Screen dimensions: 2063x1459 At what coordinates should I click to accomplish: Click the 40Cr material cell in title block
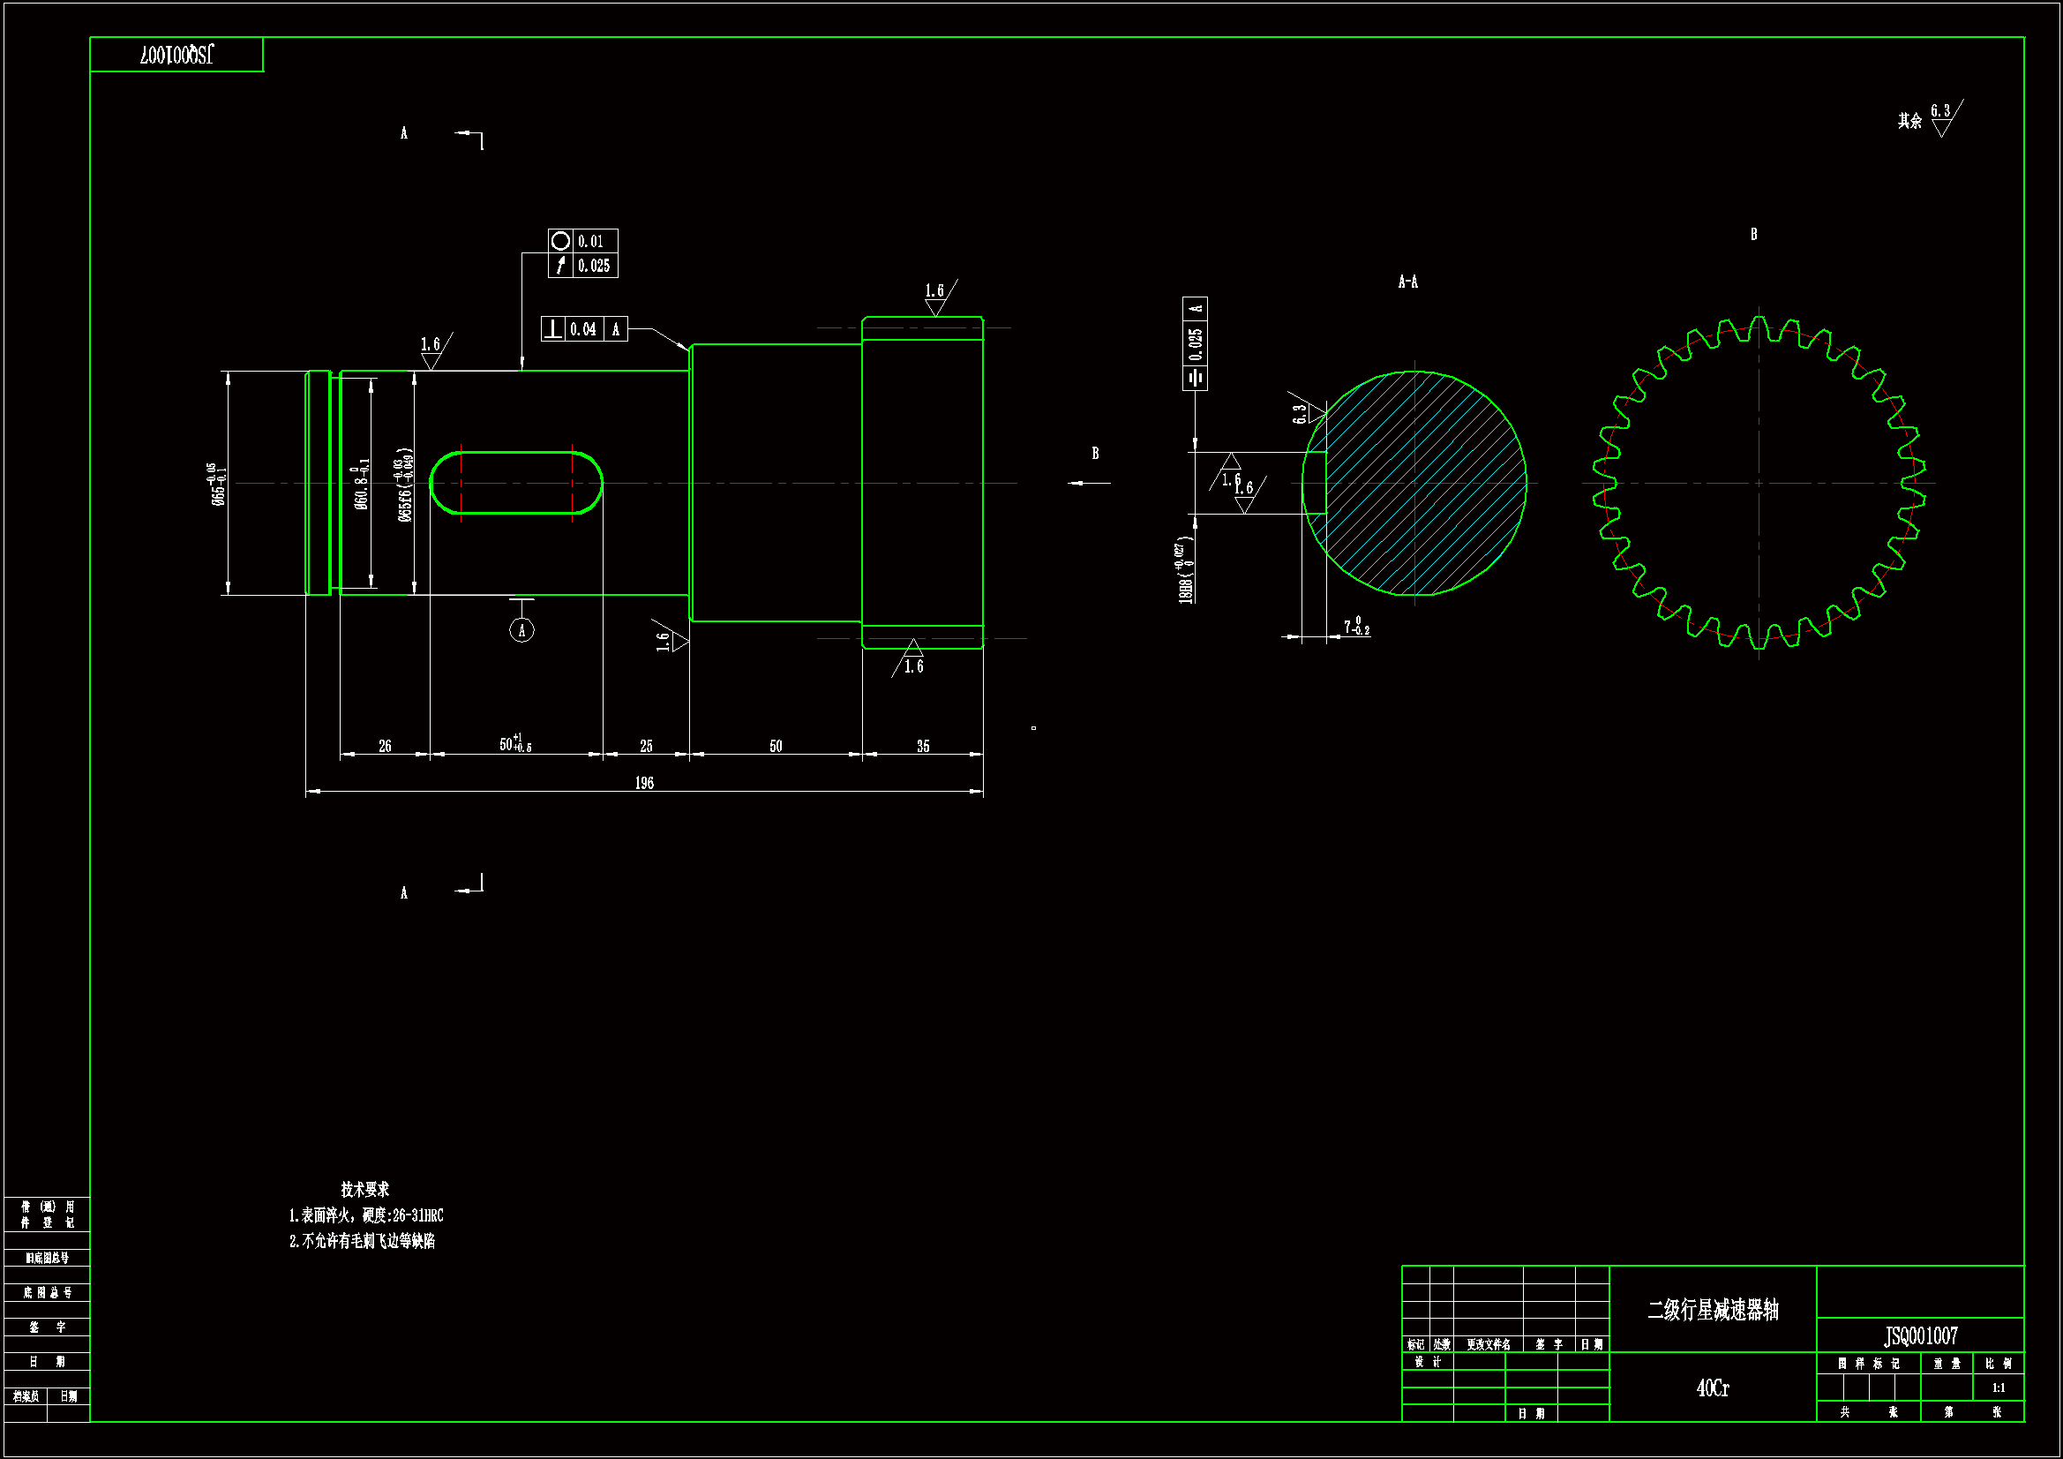pos(1712,1388)
